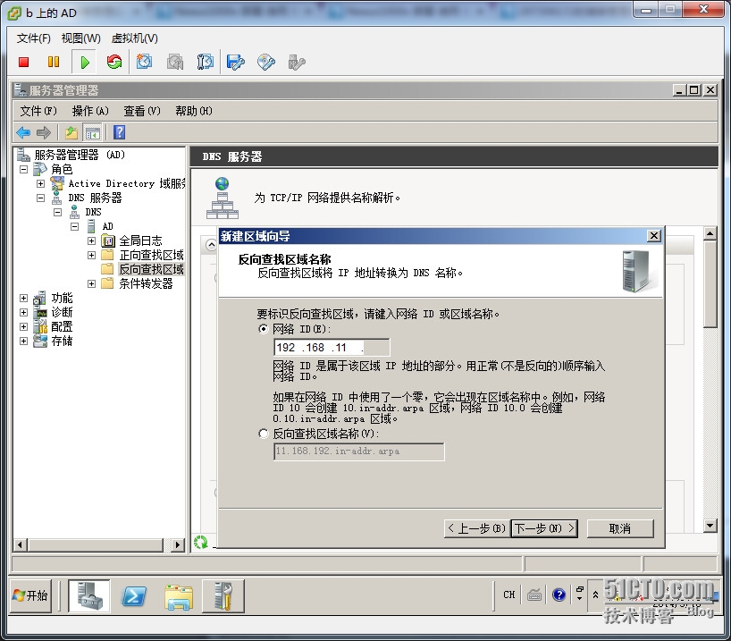This screenshot has width=731, height=641.
Task: Take a snapshot of the VM
Action: point(144,62)
